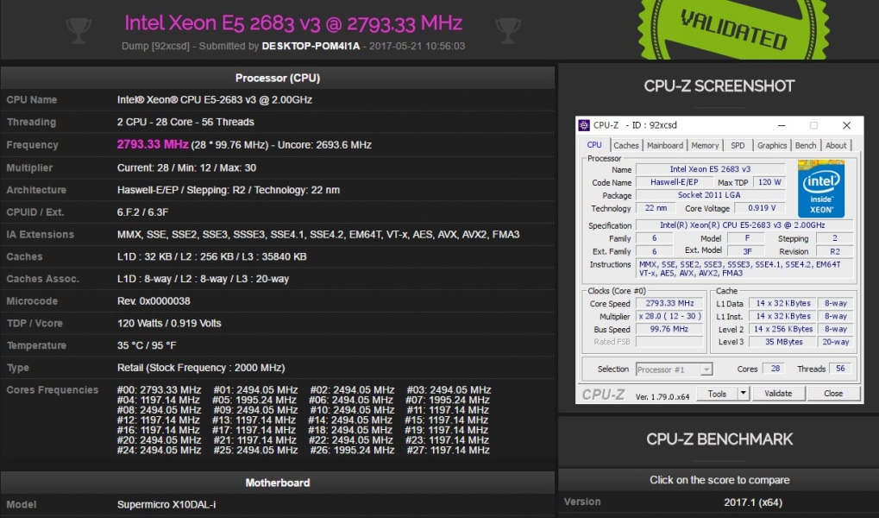The image size is (879, 518).
Task: Open the Processor #1 selection dropdown
Action: click(x=674, y=370)
